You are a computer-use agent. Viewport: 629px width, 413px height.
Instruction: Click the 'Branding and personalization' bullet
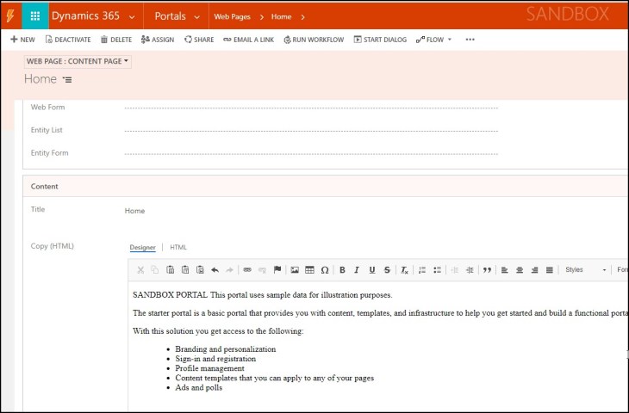pos(226,349)
